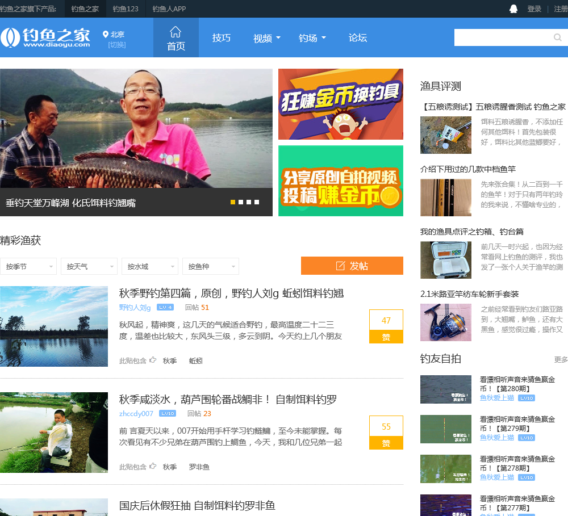Open video 看漂相听声音 第277期
This screenshot has width=568, height=516.
[x=517, y=504]
